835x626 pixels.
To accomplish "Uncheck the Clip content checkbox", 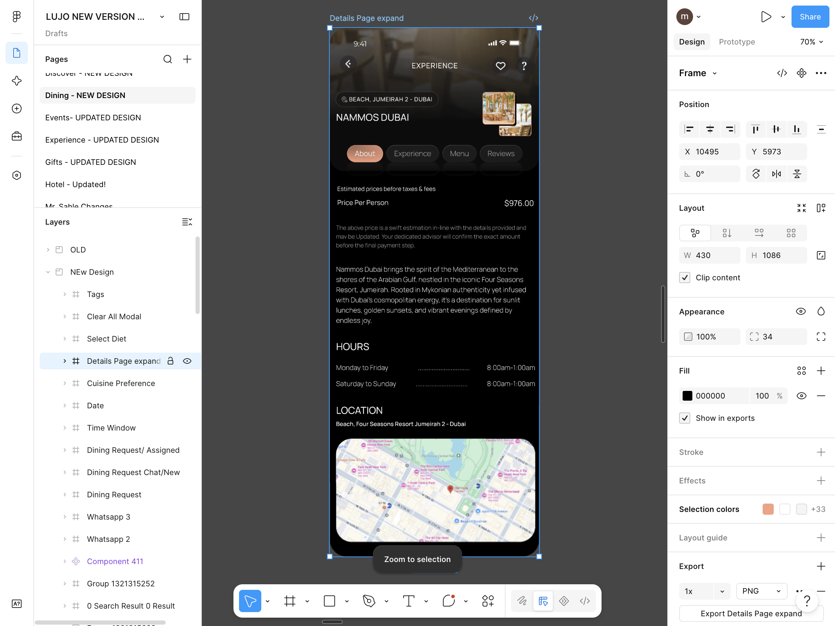I will pos(685,278).
